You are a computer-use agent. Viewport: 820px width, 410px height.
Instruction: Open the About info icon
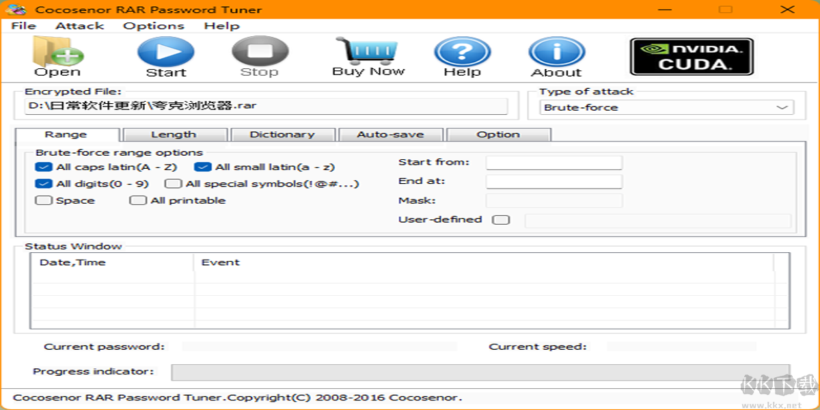[556, 52]
